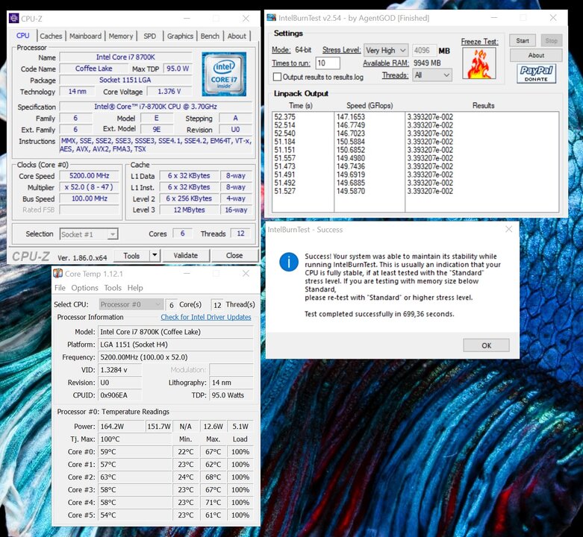
Task: Click the IntelBurnTest title bar app icon
Action: pos(272,18)
